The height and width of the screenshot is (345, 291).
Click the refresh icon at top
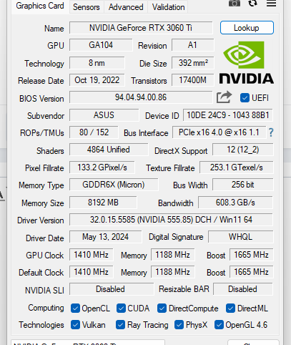[x=252, y=3]
